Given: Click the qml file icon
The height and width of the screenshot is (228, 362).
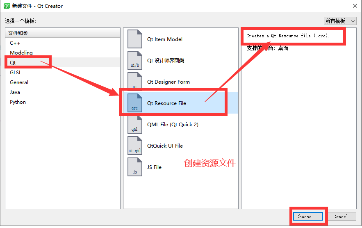Looking at the screenshot, I should click(135, 124).
